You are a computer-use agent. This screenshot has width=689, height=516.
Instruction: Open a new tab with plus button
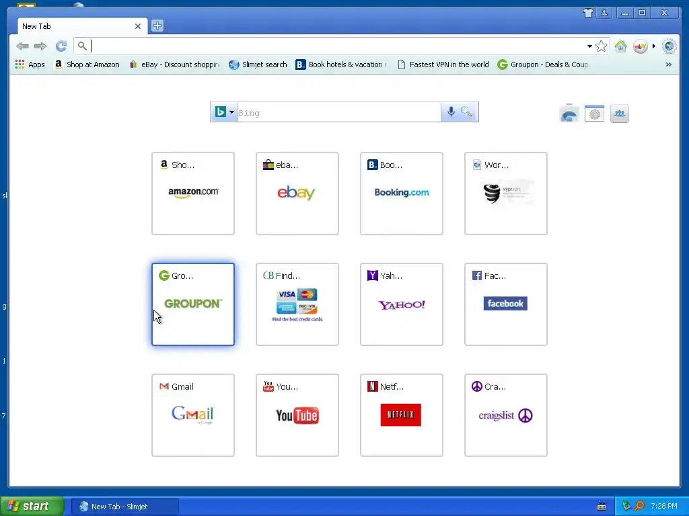tap(157, 26)
